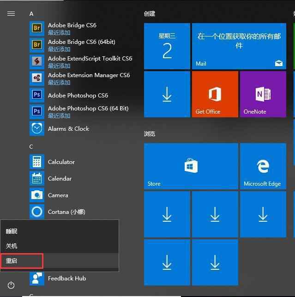Open the Mail tile
Viewport: 295px width, 297px height.
[239, 46]
